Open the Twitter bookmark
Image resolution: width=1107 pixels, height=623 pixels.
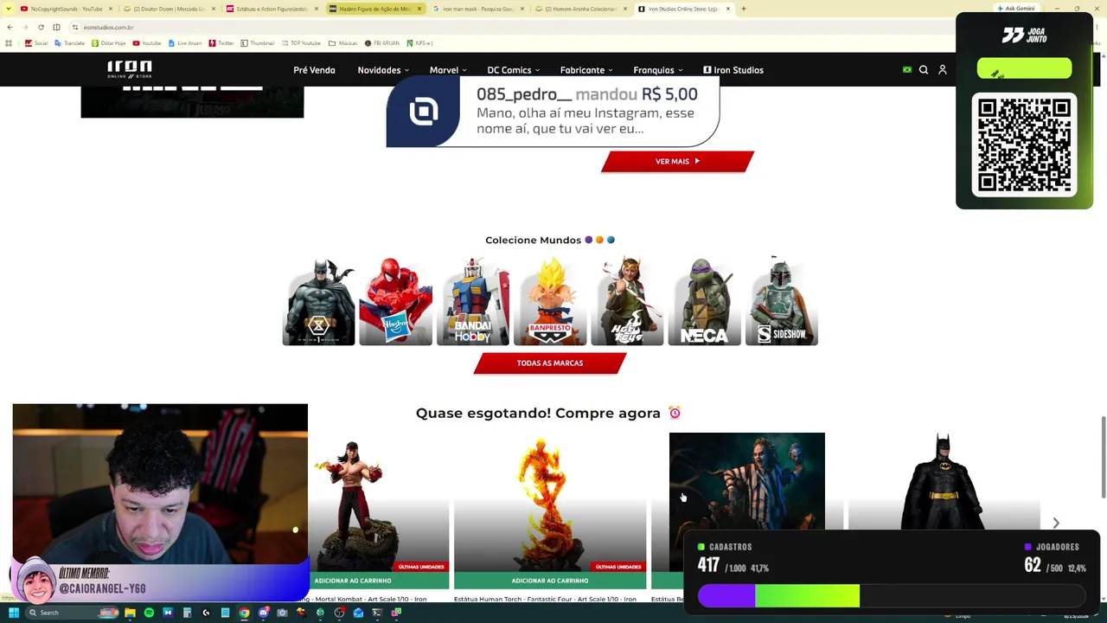[x=222, y=43]
